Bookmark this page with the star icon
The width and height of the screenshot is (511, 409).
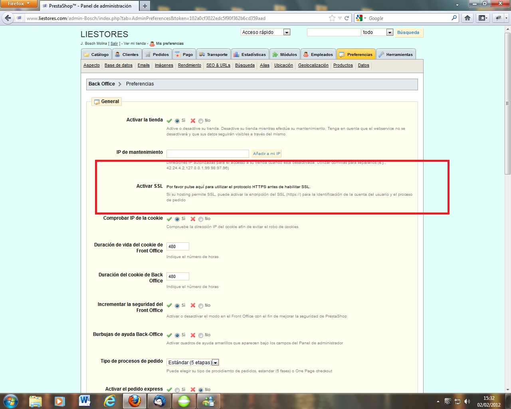coord(332,18)
